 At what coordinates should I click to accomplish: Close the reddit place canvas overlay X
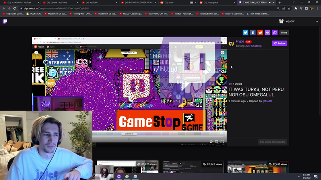pos(36,53)
